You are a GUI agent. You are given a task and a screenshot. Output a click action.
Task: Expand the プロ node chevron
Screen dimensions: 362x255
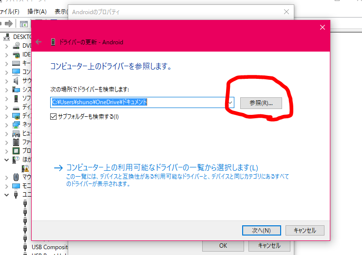coord(6,151)
